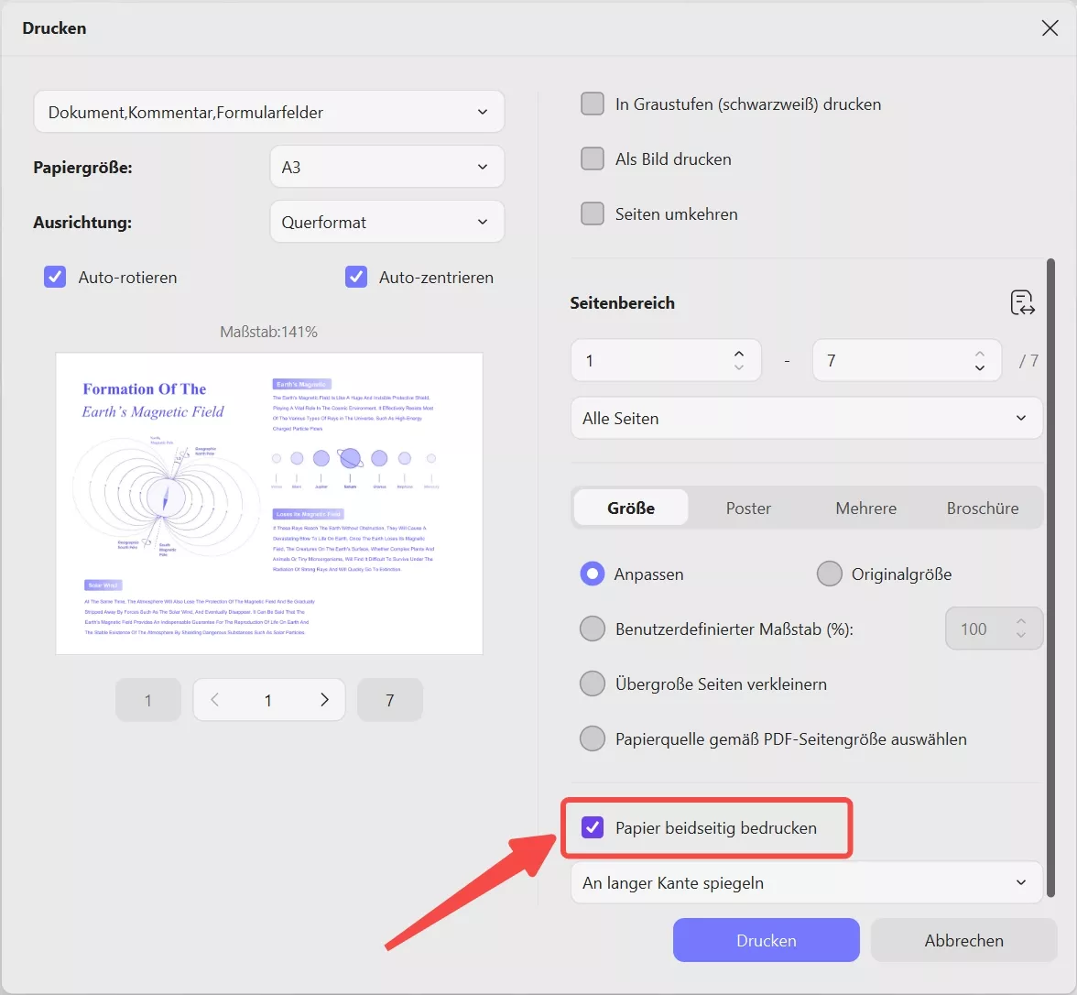This screenshot has width=1077, height=995.
Task: Disable Auto-rotieren
Action: [x=55, y=277]
